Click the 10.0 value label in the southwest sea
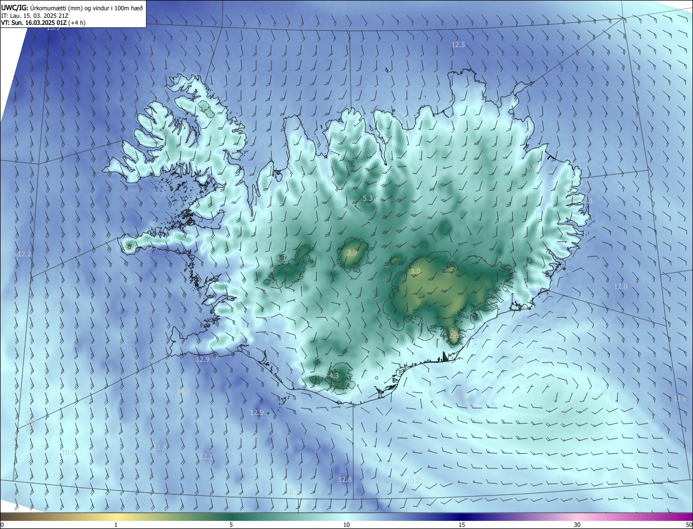693x529 pixels. click(68, 452)
